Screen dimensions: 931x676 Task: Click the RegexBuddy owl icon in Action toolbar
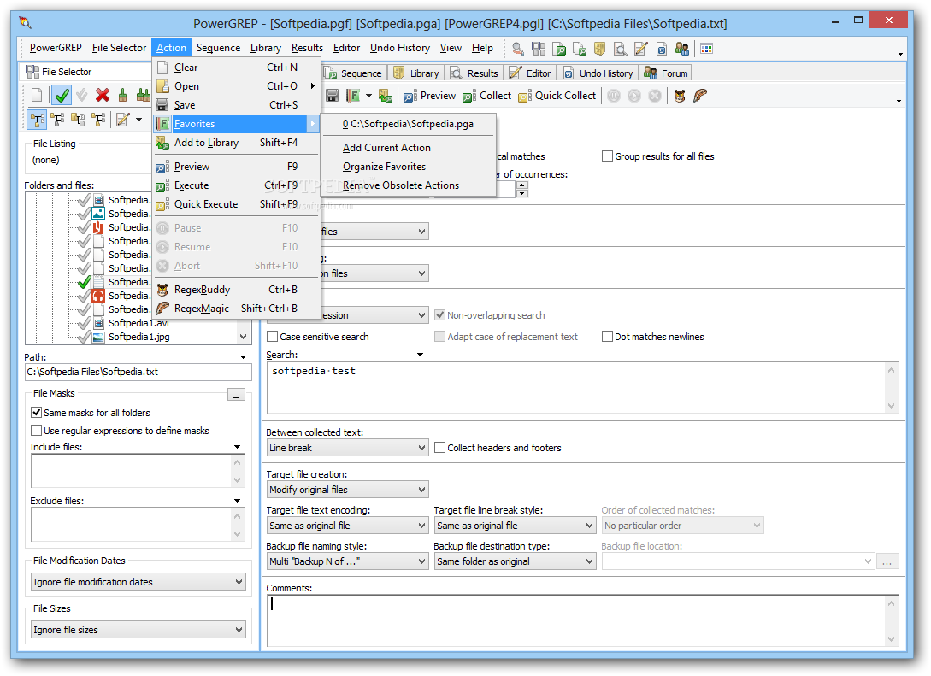pos(680,96)
